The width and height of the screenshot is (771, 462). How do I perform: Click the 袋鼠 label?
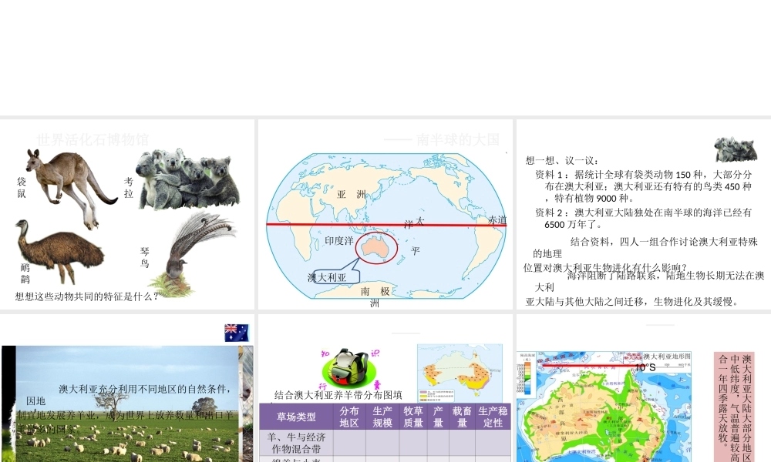point(22,188)
